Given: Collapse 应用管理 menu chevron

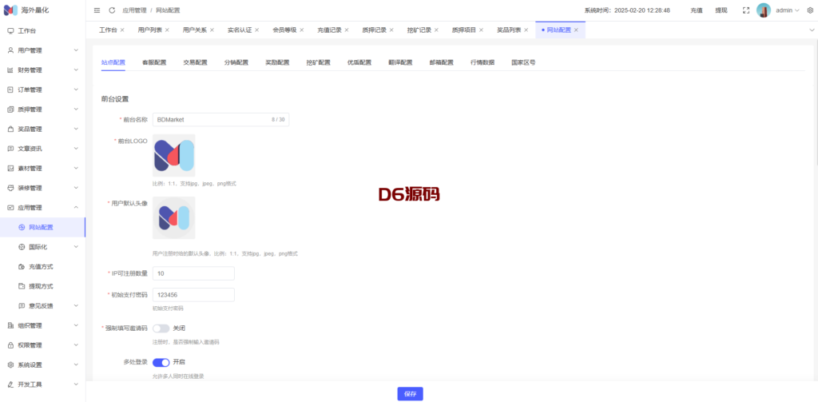Looking at the screenshot, I should point(76,208).
